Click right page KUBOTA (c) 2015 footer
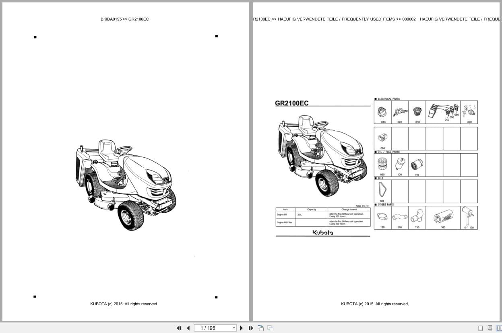This screenshot has width=502, height=333. (375, 304)
